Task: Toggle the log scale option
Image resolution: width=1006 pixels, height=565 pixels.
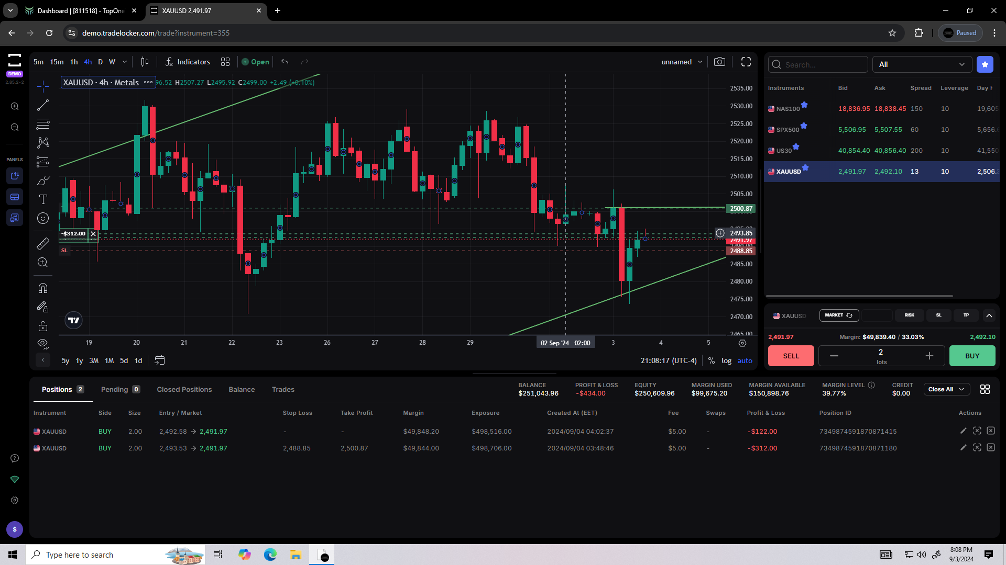Action: (726, 360)
